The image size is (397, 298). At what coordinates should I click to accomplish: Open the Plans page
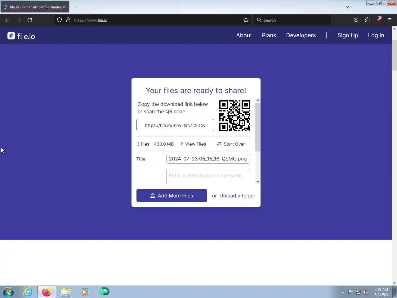point(269,35)
